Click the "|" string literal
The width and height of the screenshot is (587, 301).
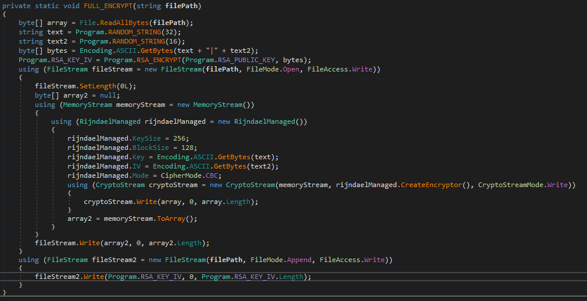click(212, 51)
